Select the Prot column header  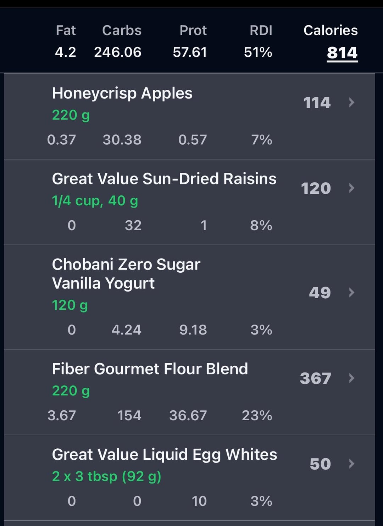pyautogui.click(x=193, y=31)
